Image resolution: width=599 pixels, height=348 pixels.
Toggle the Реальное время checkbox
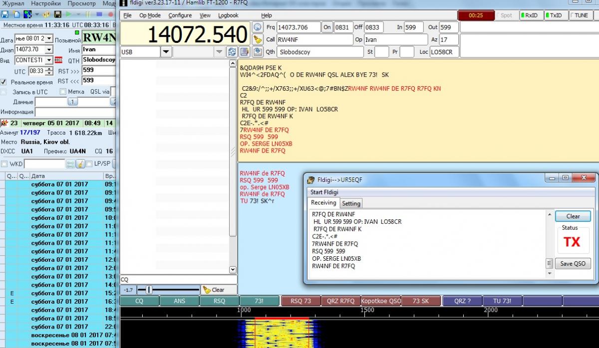tap(4, 82)
